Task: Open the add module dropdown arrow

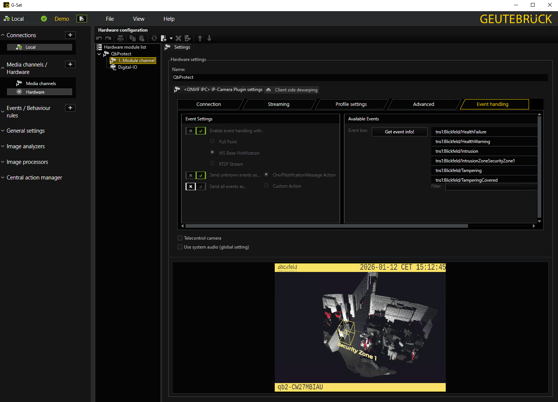Action: pyautogui.click(x=171, y=38)
